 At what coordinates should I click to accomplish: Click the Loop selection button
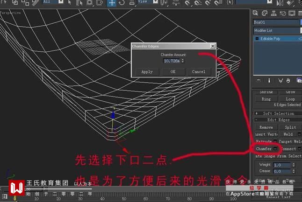(x=290, y=99)
